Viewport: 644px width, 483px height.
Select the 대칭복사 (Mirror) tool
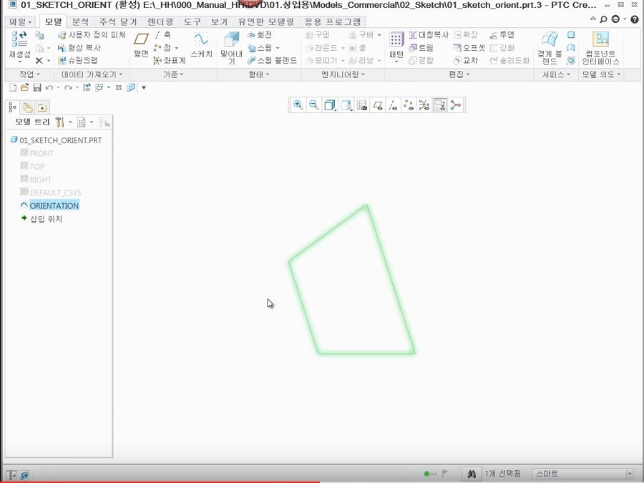tap(429, 35)
